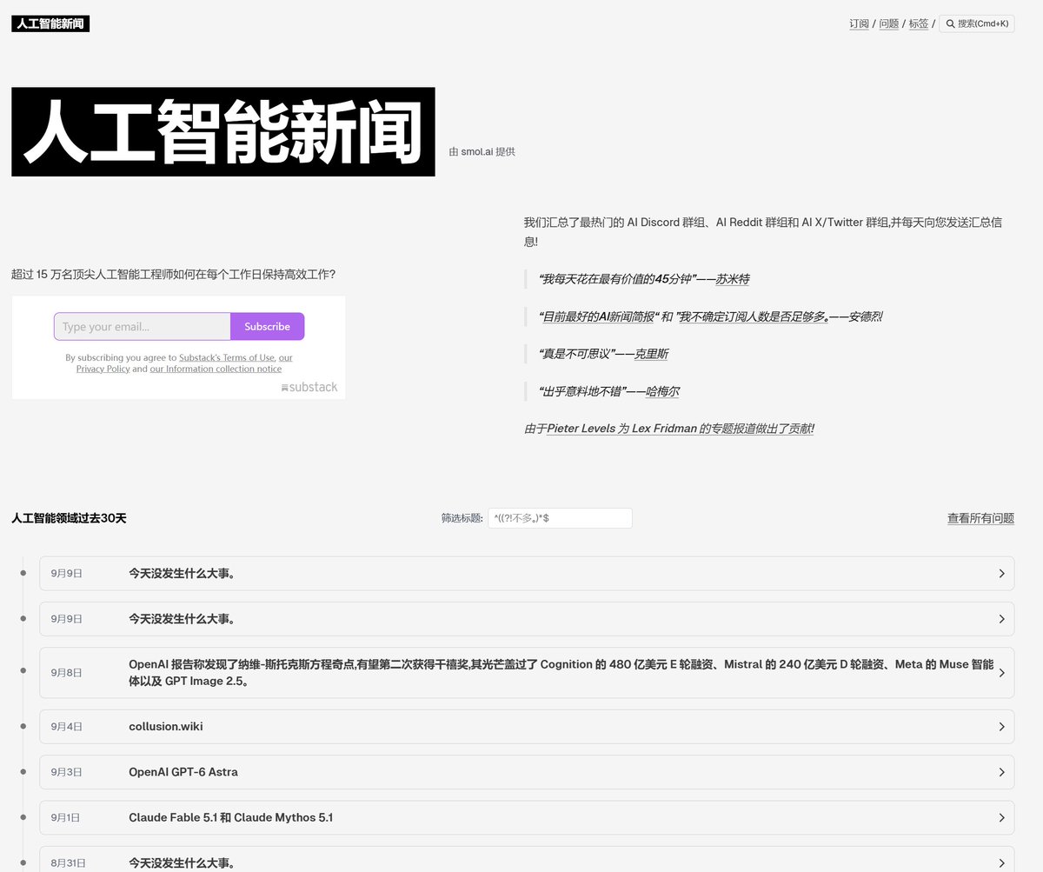Viewport: 1043px width, 872px height.
Task: Expand chevron on the GPT-6 Astra row
Action: (1001, 772)
